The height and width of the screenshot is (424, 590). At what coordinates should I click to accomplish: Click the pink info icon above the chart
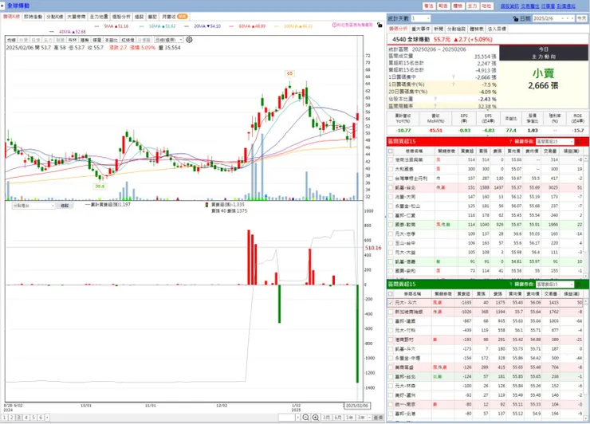[x=334, y=25]
